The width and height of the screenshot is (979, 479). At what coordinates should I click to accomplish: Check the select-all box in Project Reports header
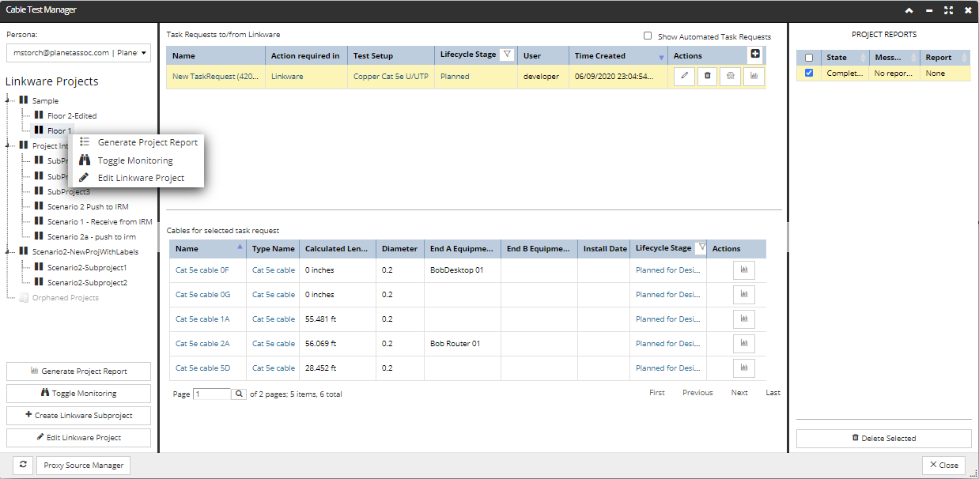(808, 58)
